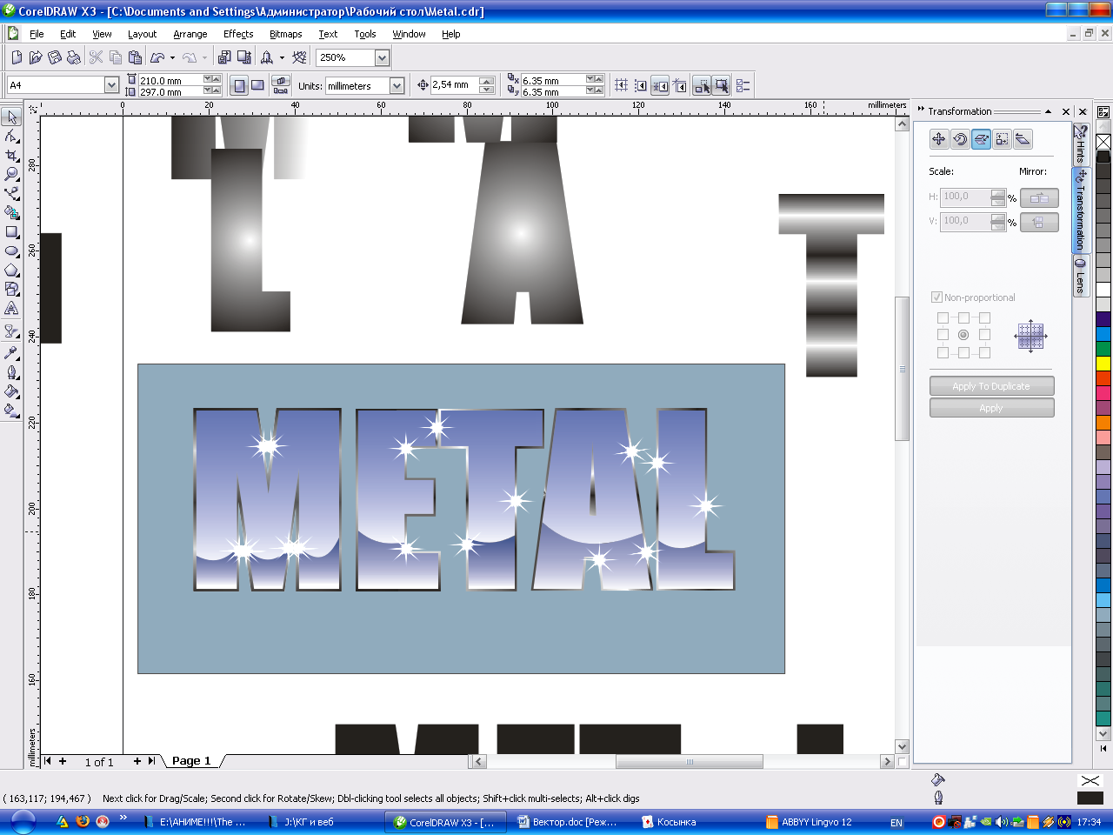Select the Outline pen tool
Screen dimensions: 1113x835
(x=12, y=371)
